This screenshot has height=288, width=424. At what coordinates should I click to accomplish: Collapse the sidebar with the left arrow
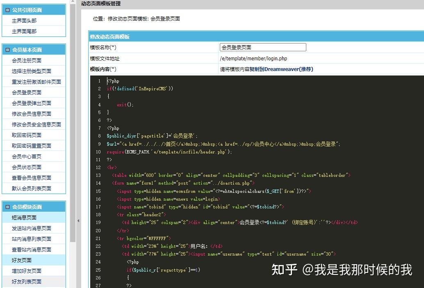click(x=78, y=220)
